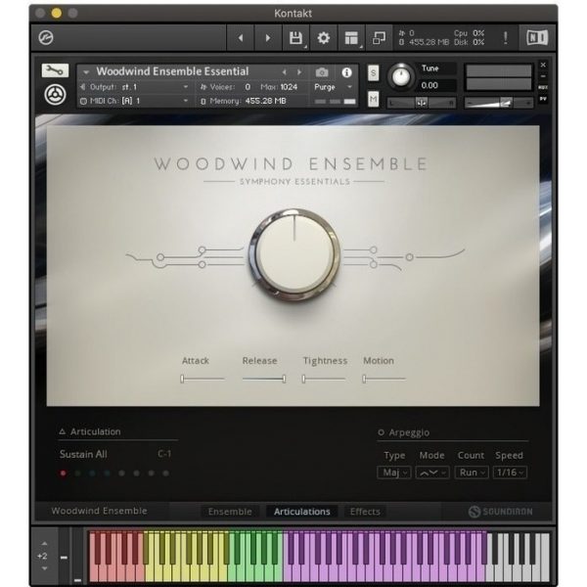Screen dimensions: 587x587
Task: Click the large center dynamics knob
Action: coord(294,255)
